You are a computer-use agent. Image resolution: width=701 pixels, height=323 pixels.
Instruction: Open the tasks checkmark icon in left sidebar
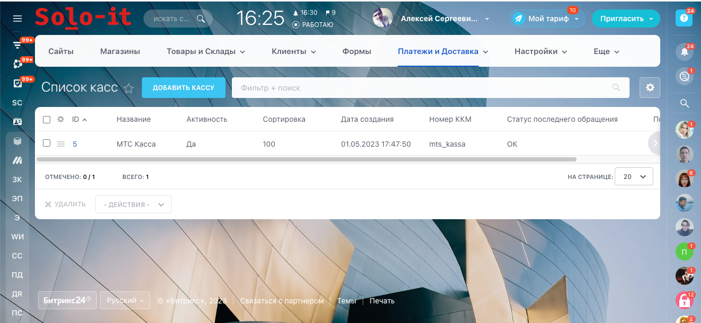[x=17, y=83]
